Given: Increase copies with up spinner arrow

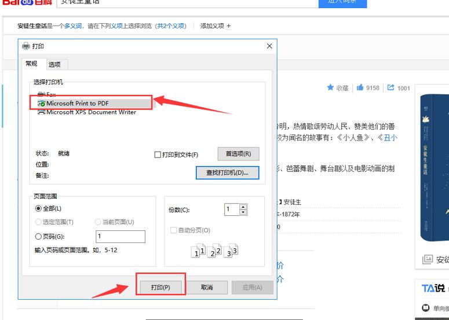Looking at the screenshot, I should (x=243, y=207).
